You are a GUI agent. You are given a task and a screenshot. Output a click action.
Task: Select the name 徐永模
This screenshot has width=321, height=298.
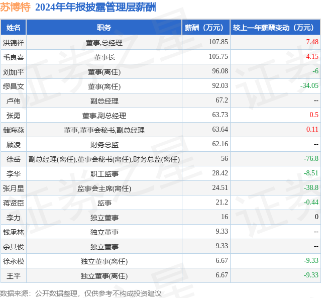pyautogui.click(x=14, y=261)
